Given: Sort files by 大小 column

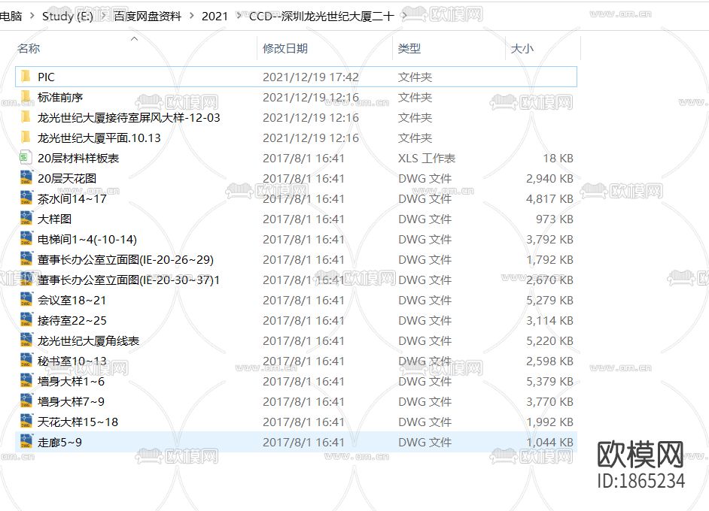Looking at the screenshot, I should pos(522,47).
